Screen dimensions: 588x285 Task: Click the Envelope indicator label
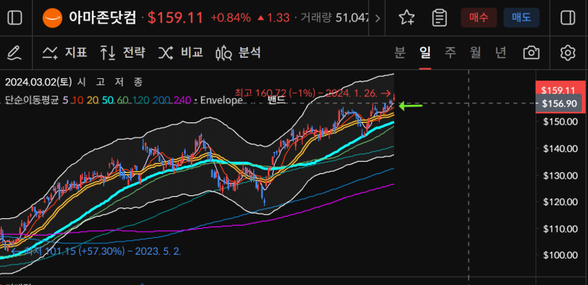click(x=221, y=100)
